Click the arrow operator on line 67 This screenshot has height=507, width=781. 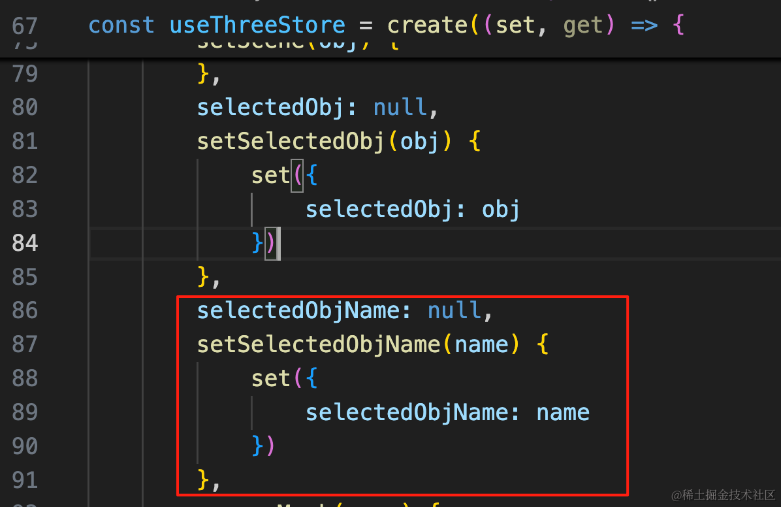[x=644, y=25]
